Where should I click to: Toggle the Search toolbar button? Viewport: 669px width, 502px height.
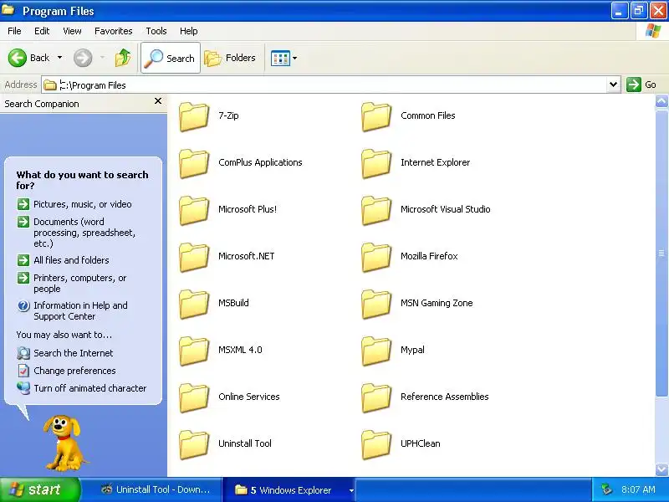point(171,58)
